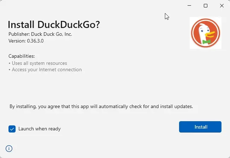Open the info icon for details

(9, 148)
